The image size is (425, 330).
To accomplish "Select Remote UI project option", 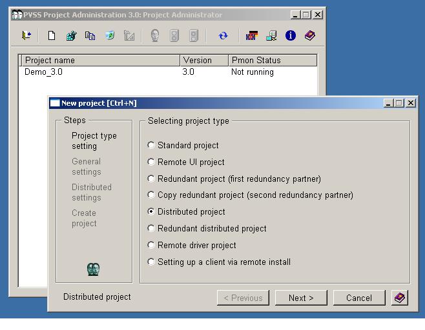I will point(151,162).
